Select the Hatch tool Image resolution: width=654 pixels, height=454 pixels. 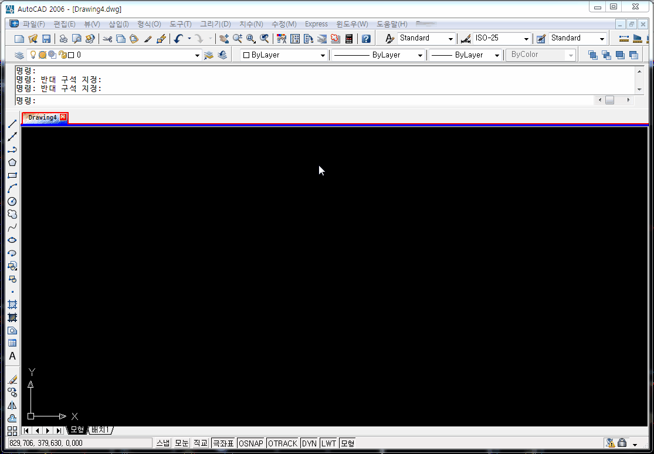pos(12,304)
